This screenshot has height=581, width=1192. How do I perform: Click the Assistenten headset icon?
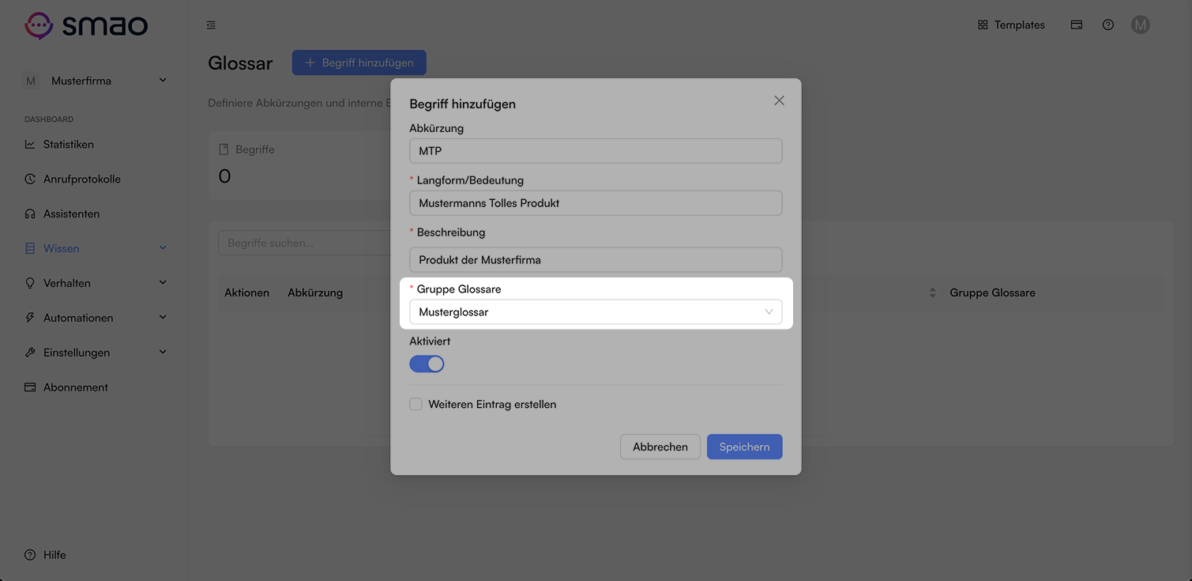(30, 214)
